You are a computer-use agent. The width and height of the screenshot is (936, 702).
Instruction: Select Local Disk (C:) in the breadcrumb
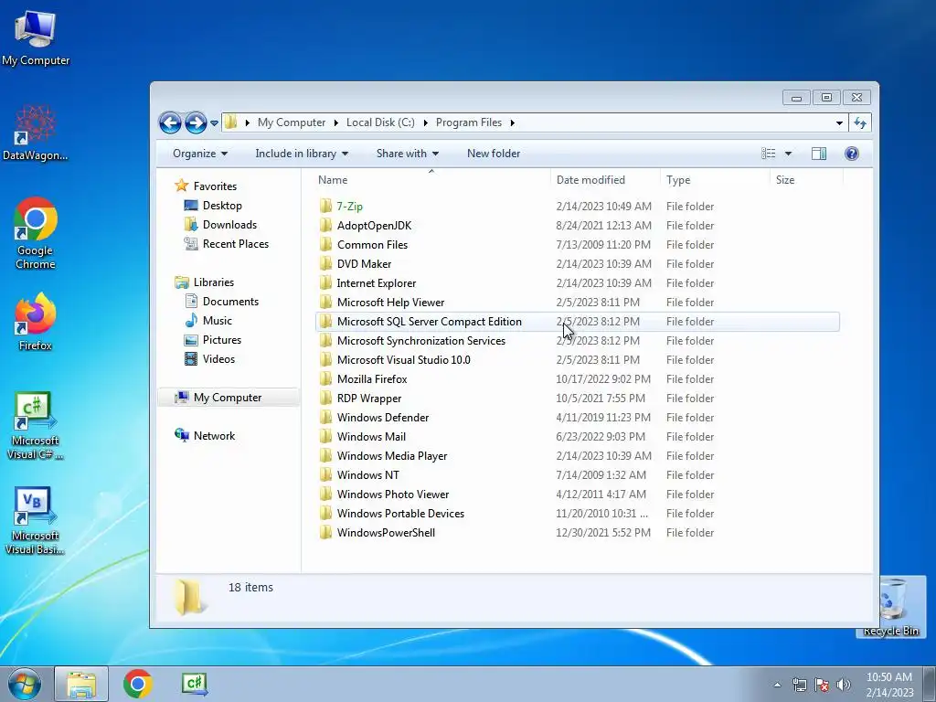click(380, 122)
